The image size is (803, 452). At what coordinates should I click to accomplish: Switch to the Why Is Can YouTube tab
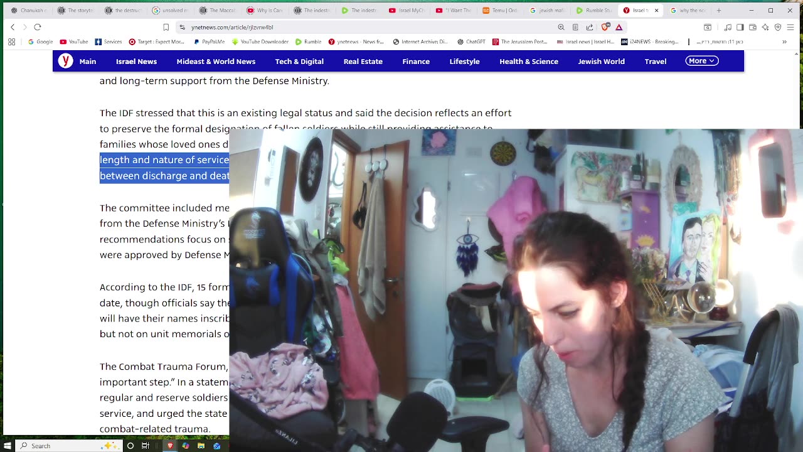pyautogui.click(x=265, y=10)
